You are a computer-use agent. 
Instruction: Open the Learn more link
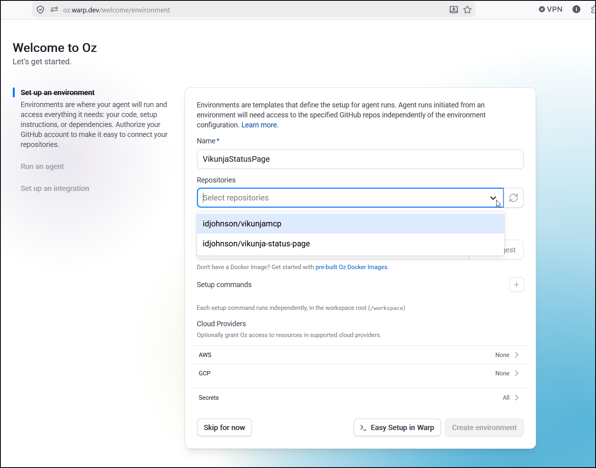click(x=259, y=125)
